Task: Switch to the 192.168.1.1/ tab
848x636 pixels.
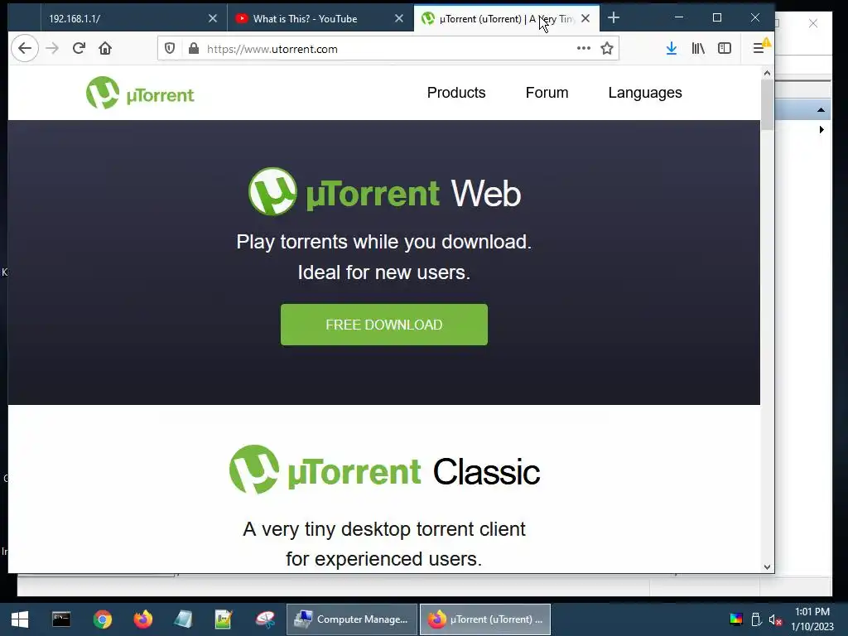Action: (133, 18)
